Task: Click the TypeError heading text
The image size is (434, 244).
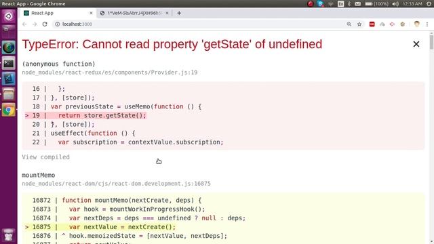Action: [x=172, y=44]
